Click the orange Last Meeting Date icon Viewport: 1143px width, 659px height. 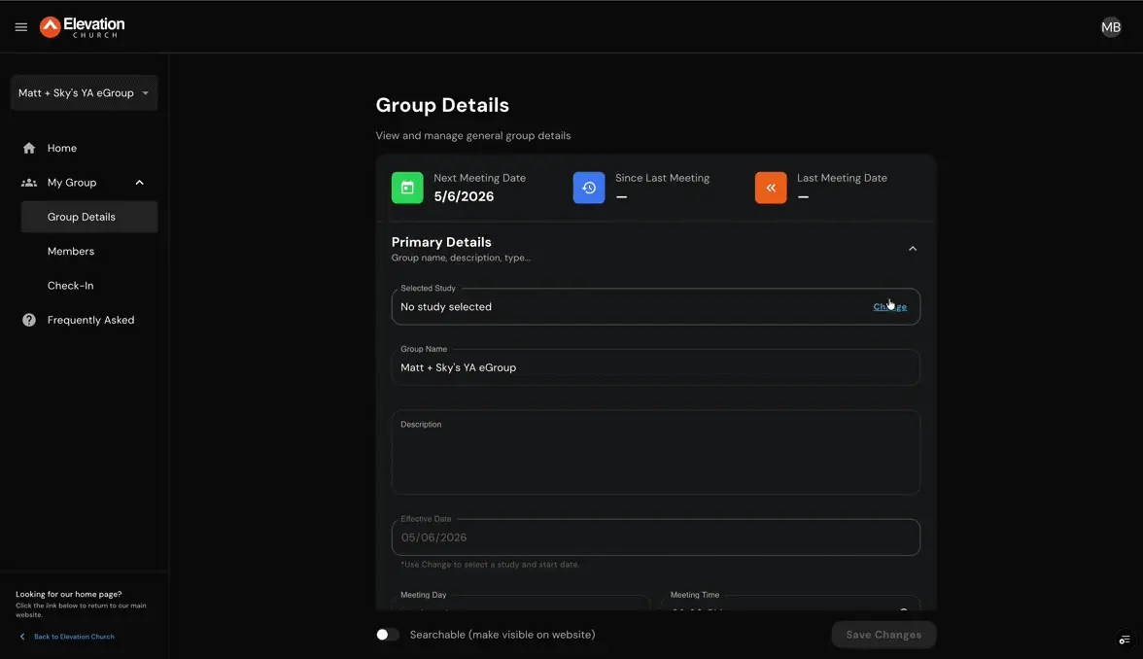pyautogui.click(x=771, y=188)
